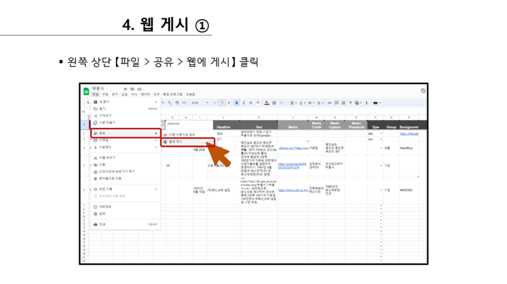Screen dimensions: 507x284
Task: Click the Background column link in row 2
Action: pyautogui.click(x=409, y=133)
